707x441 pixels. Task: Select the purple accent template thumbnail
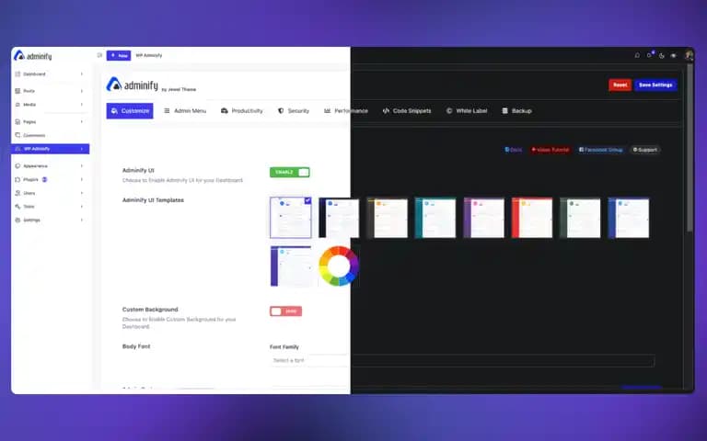pos(484,218)
